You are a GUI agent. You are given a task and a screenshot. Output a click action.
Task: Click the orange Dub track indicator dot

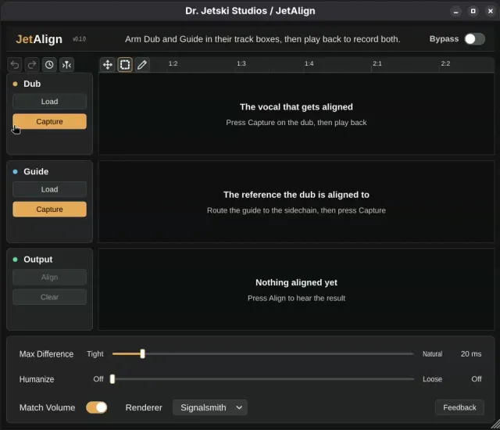[15, 84]
